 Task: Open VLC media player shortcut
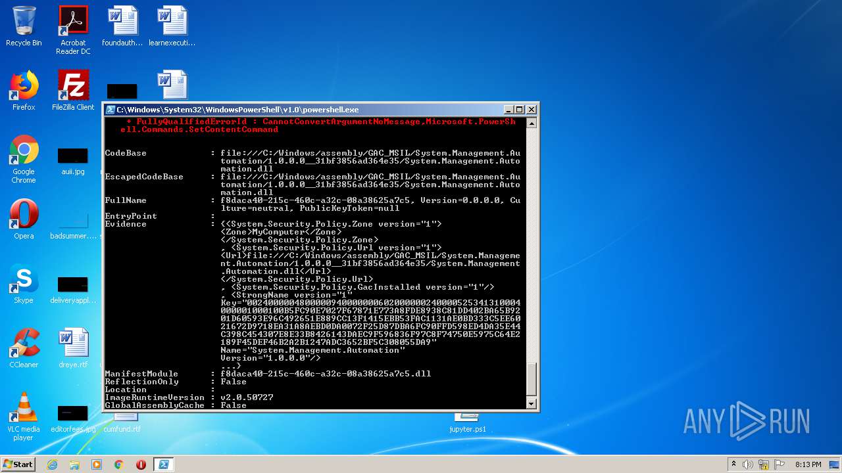24,417
